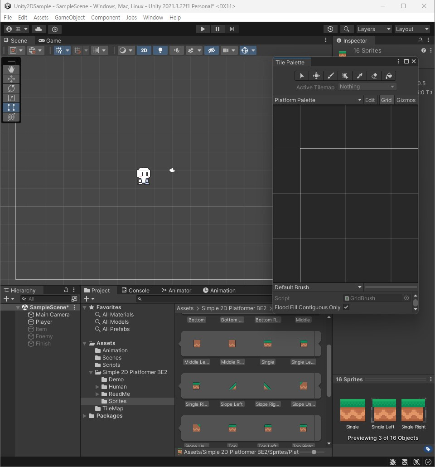Open the GameObject menu
Image resolution: width=435 pixels, height=467 pixels.
click(x=70, y=18)
